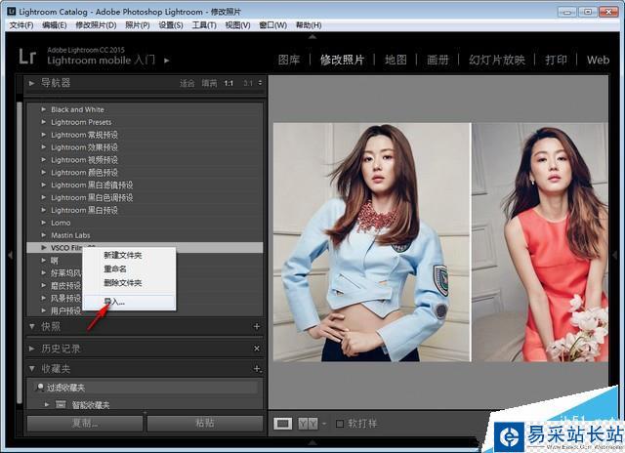Expand the Lomo preset folder
Viewport: 625px width, 453px height.
coord(44,223)
